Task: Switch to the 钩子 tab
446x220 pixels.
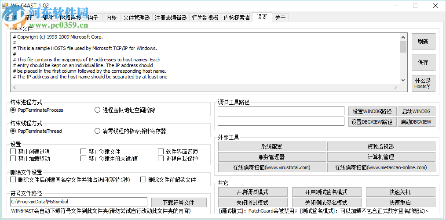Action: point(93,18)
